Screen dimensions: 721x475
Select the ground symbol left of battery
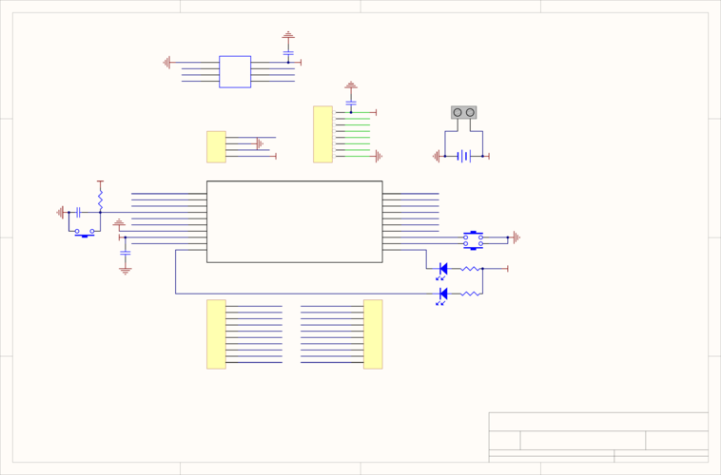click(x=436, y=156)
